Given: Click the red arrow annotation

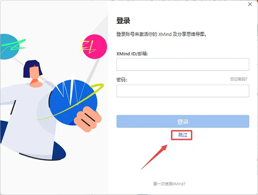Looking at the screenshot, I should click(x=154, y=157).
